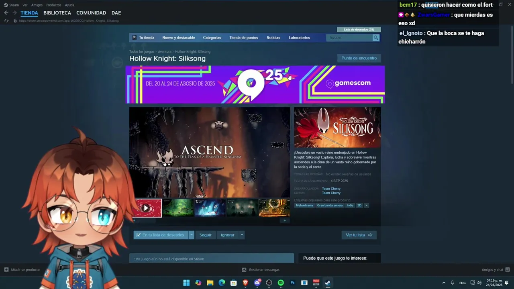Open Nuevo y destacable menu

[x=179, y=38]
